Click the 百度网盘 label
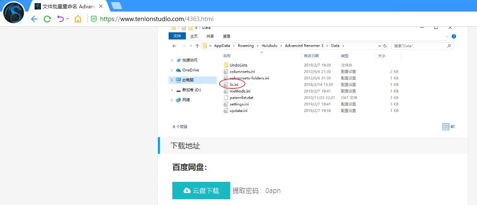The height and width of the screenshot is (205, 477). [x=190, y=167]
